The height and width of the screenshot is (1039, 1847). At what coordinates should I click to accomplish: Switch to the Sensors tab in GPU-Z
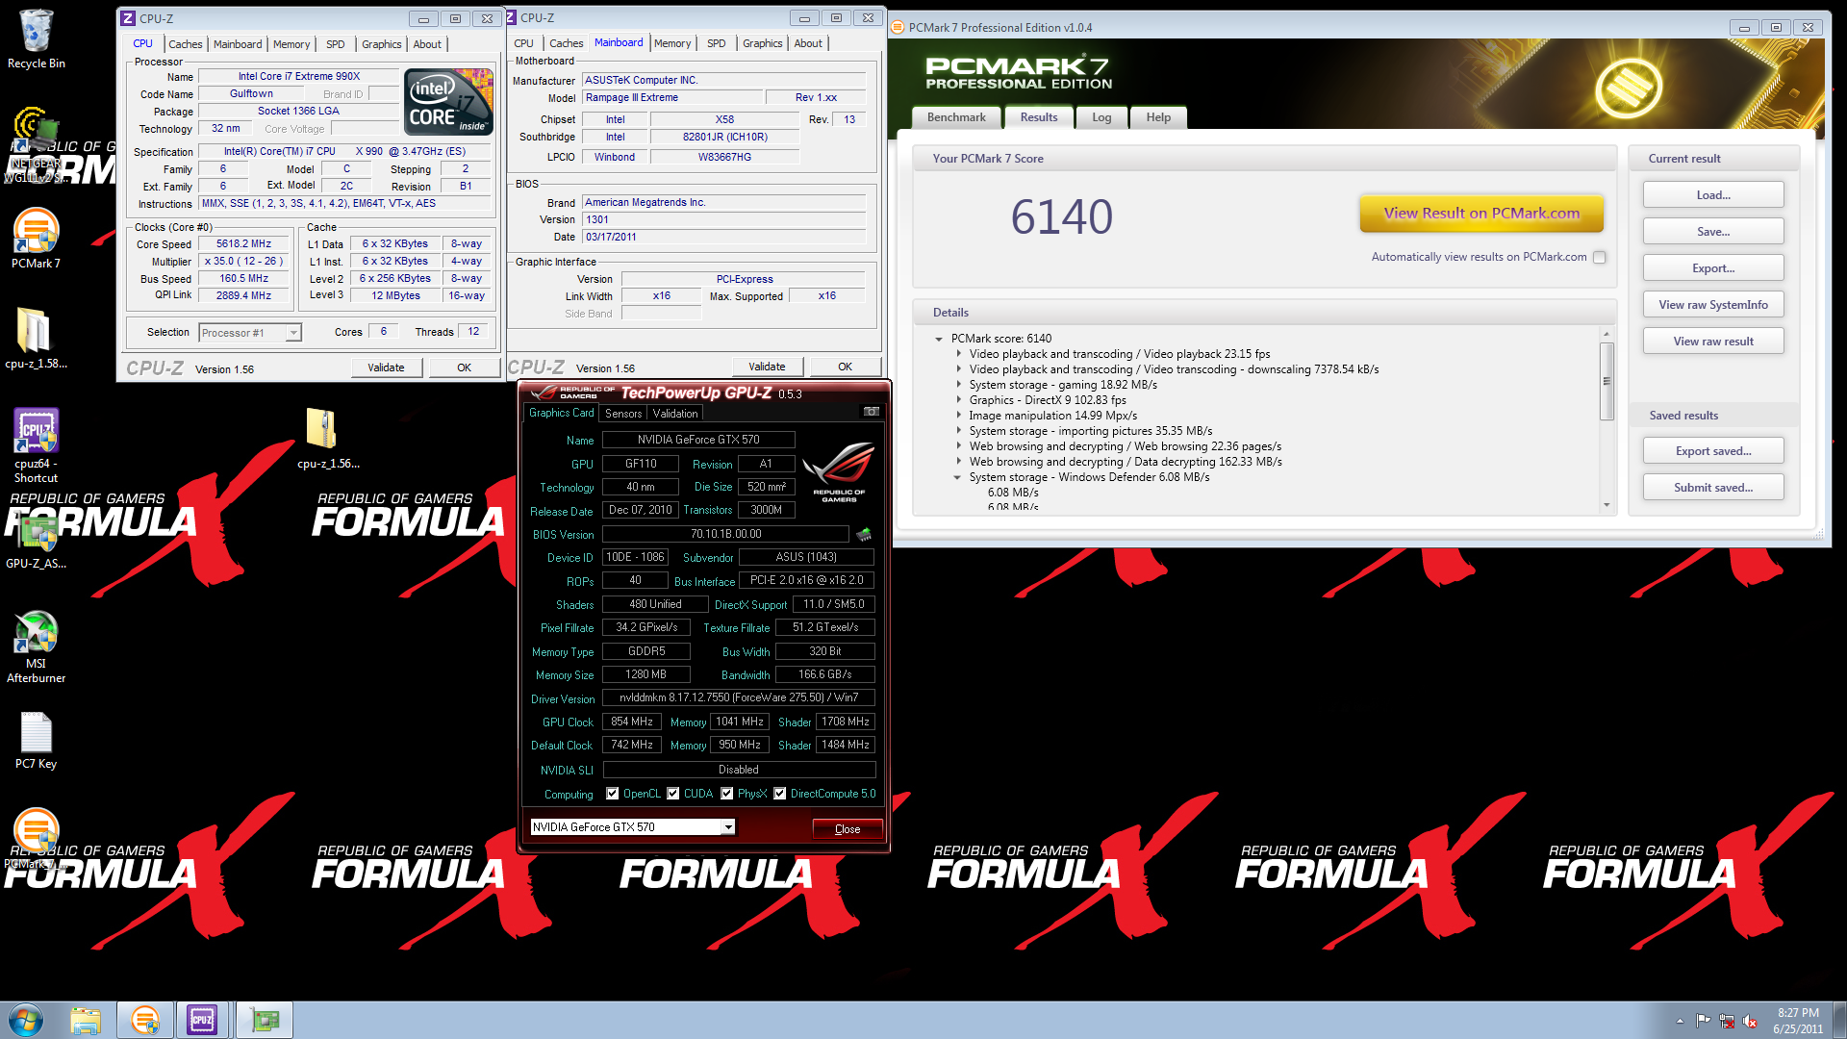click(x=623, y=414)
